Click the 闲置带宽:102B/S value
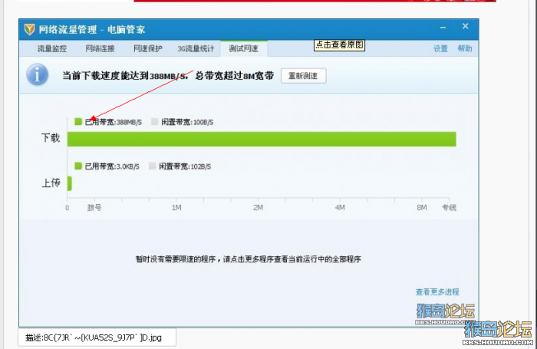The image size is (537, 349). tap(185, 166)
